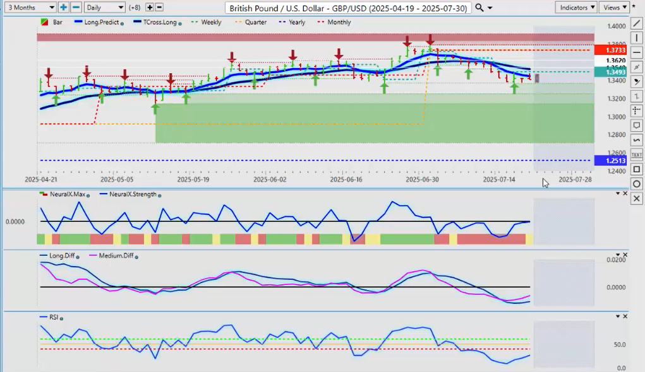645x372 pixels.
Task: Click the blue minus zoom-out button
Action: point(76,7)
